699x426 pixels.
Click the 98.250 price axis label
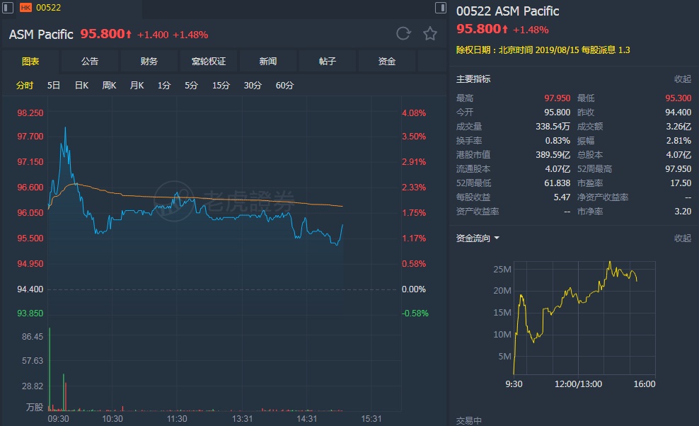click(x=30, y=113)
